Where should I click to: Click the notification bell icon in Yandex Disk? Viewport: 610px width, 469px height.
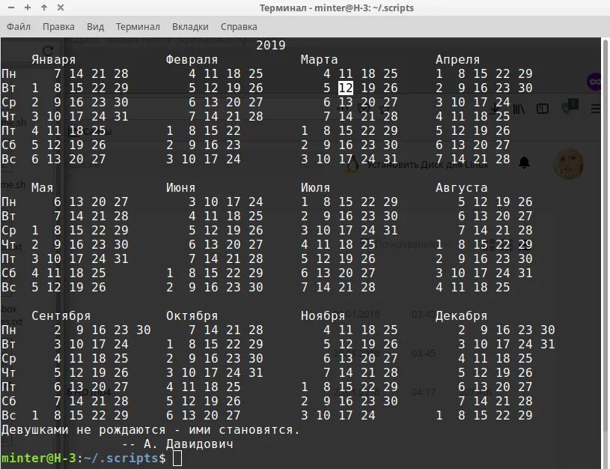(524, 162)
